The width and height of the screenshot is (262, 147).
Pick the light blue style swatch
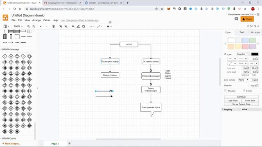click(245, 40)
